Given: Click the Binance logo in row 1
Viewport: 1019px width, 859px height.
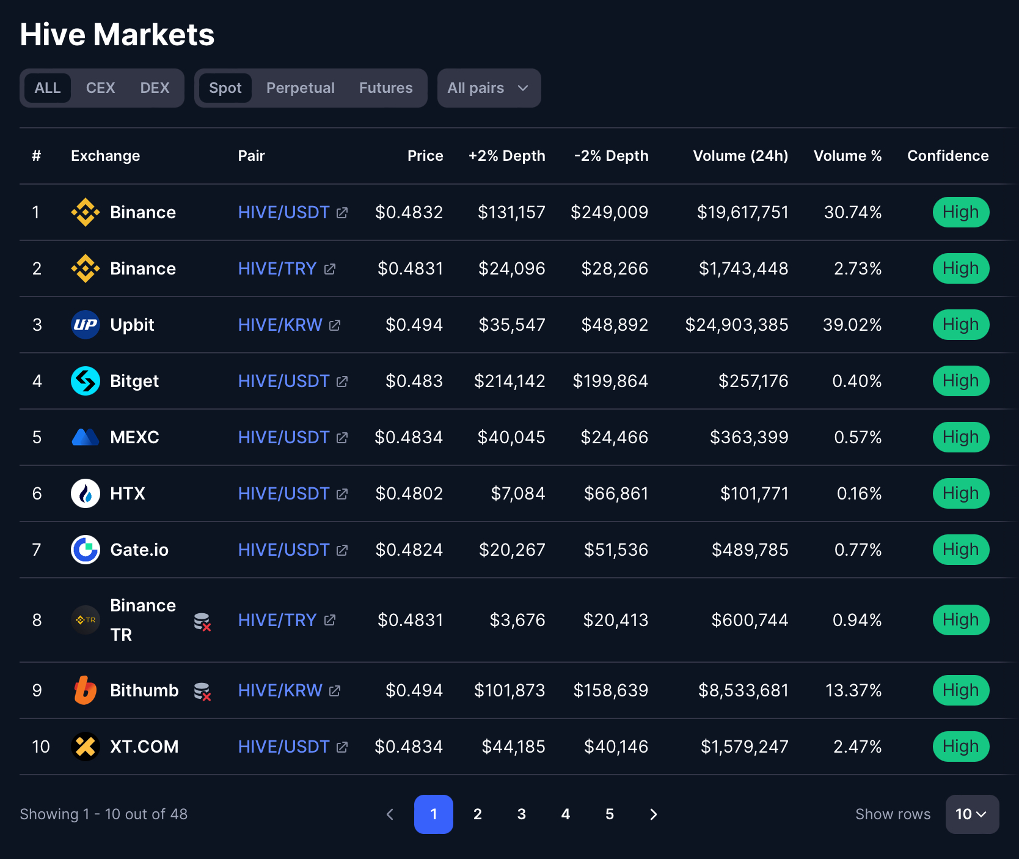Looking at the screenshot, I should (86, 212).
